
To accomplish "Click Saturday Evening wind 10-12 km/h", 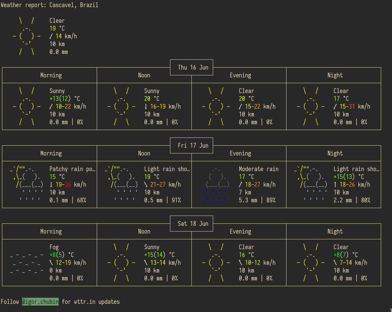I will pos(257,263).
